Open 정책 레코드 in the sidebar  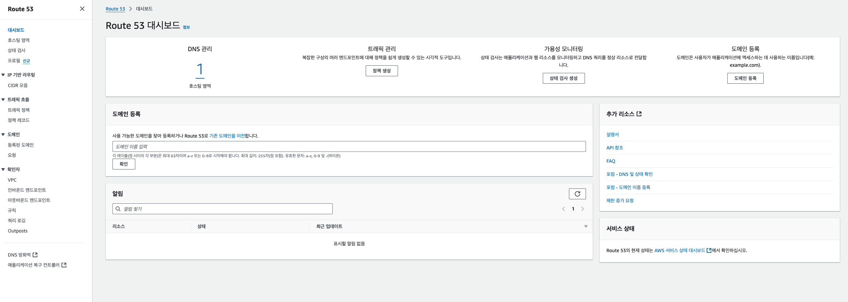[x=19, y=120]
